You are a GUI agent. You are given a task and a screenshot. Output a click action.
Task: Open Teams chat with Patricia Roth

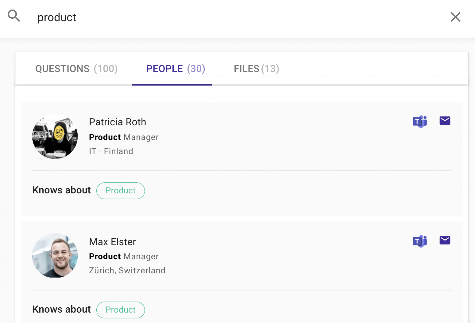pyautogui.click(x=420, y=121)
